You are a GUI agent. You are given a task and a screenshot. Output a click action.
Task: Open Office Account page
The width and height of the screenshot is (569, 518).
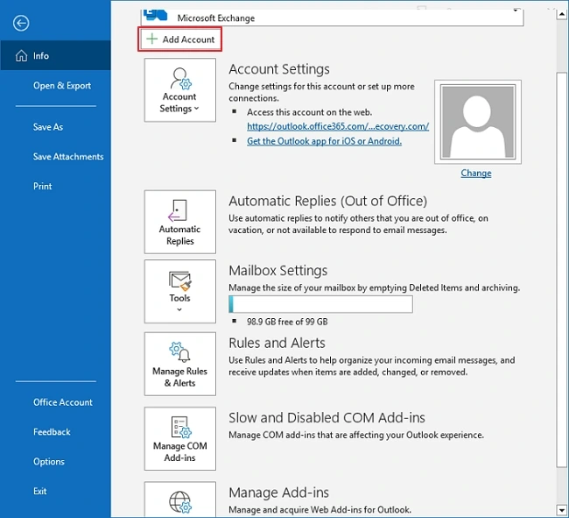click(x=63, y=402)
